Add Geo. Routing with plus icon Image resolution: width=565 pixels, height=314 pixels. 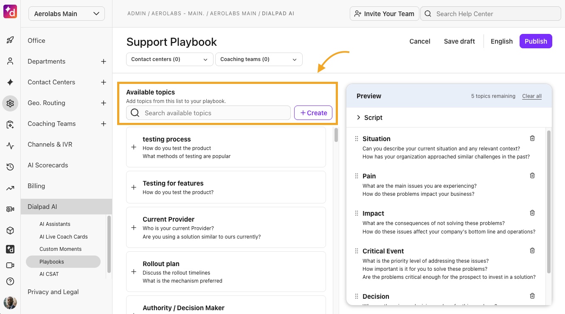[103, 103]
